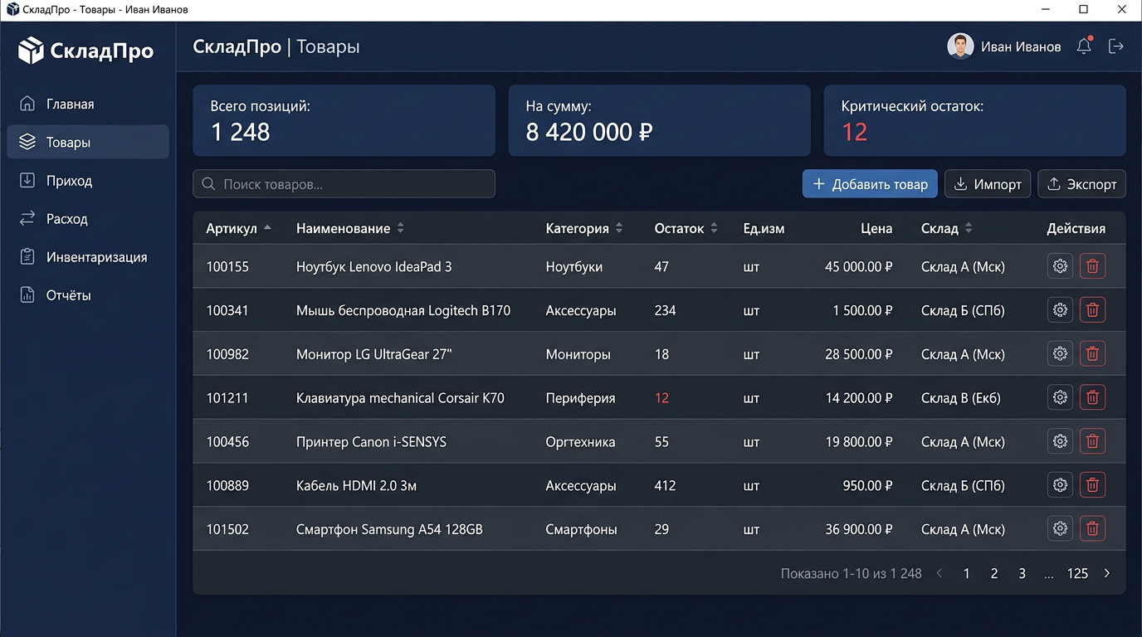This screenshot has width=1142, height=637.
Task: Sort by Остаток column arrows
Action: coord(714,228)
